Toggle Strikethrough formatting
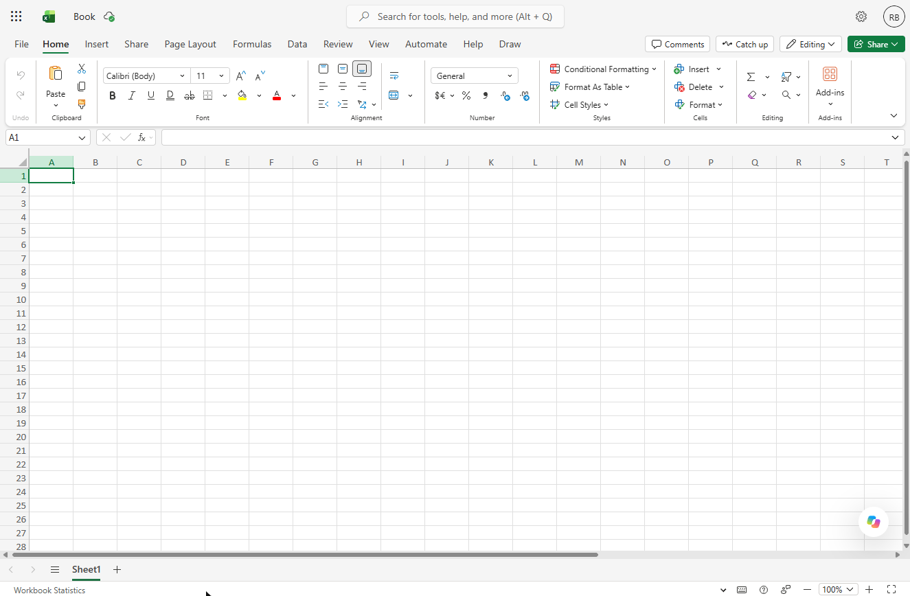Image resolution: width=910 pixels, height=596 pixels. 190,95
